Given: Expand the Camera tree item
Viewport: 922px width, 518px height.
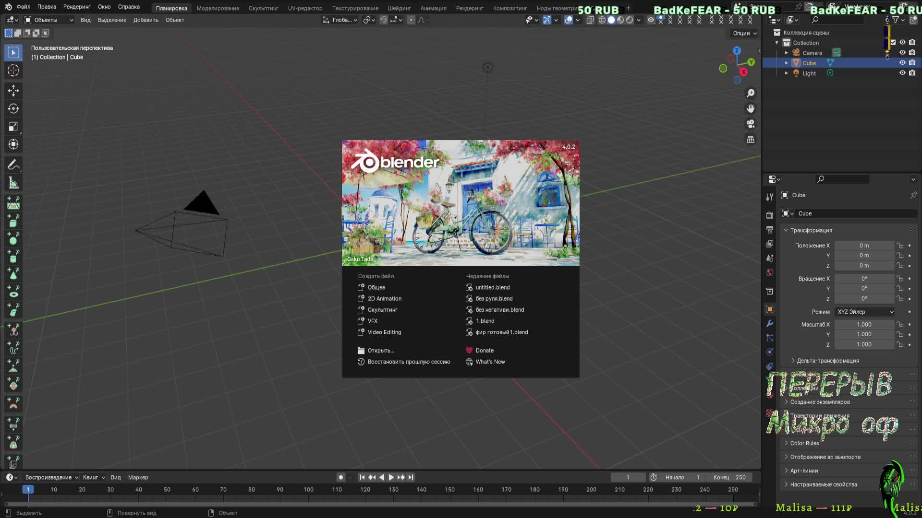Looking at the screenshot, I should (x=786, y=53).
